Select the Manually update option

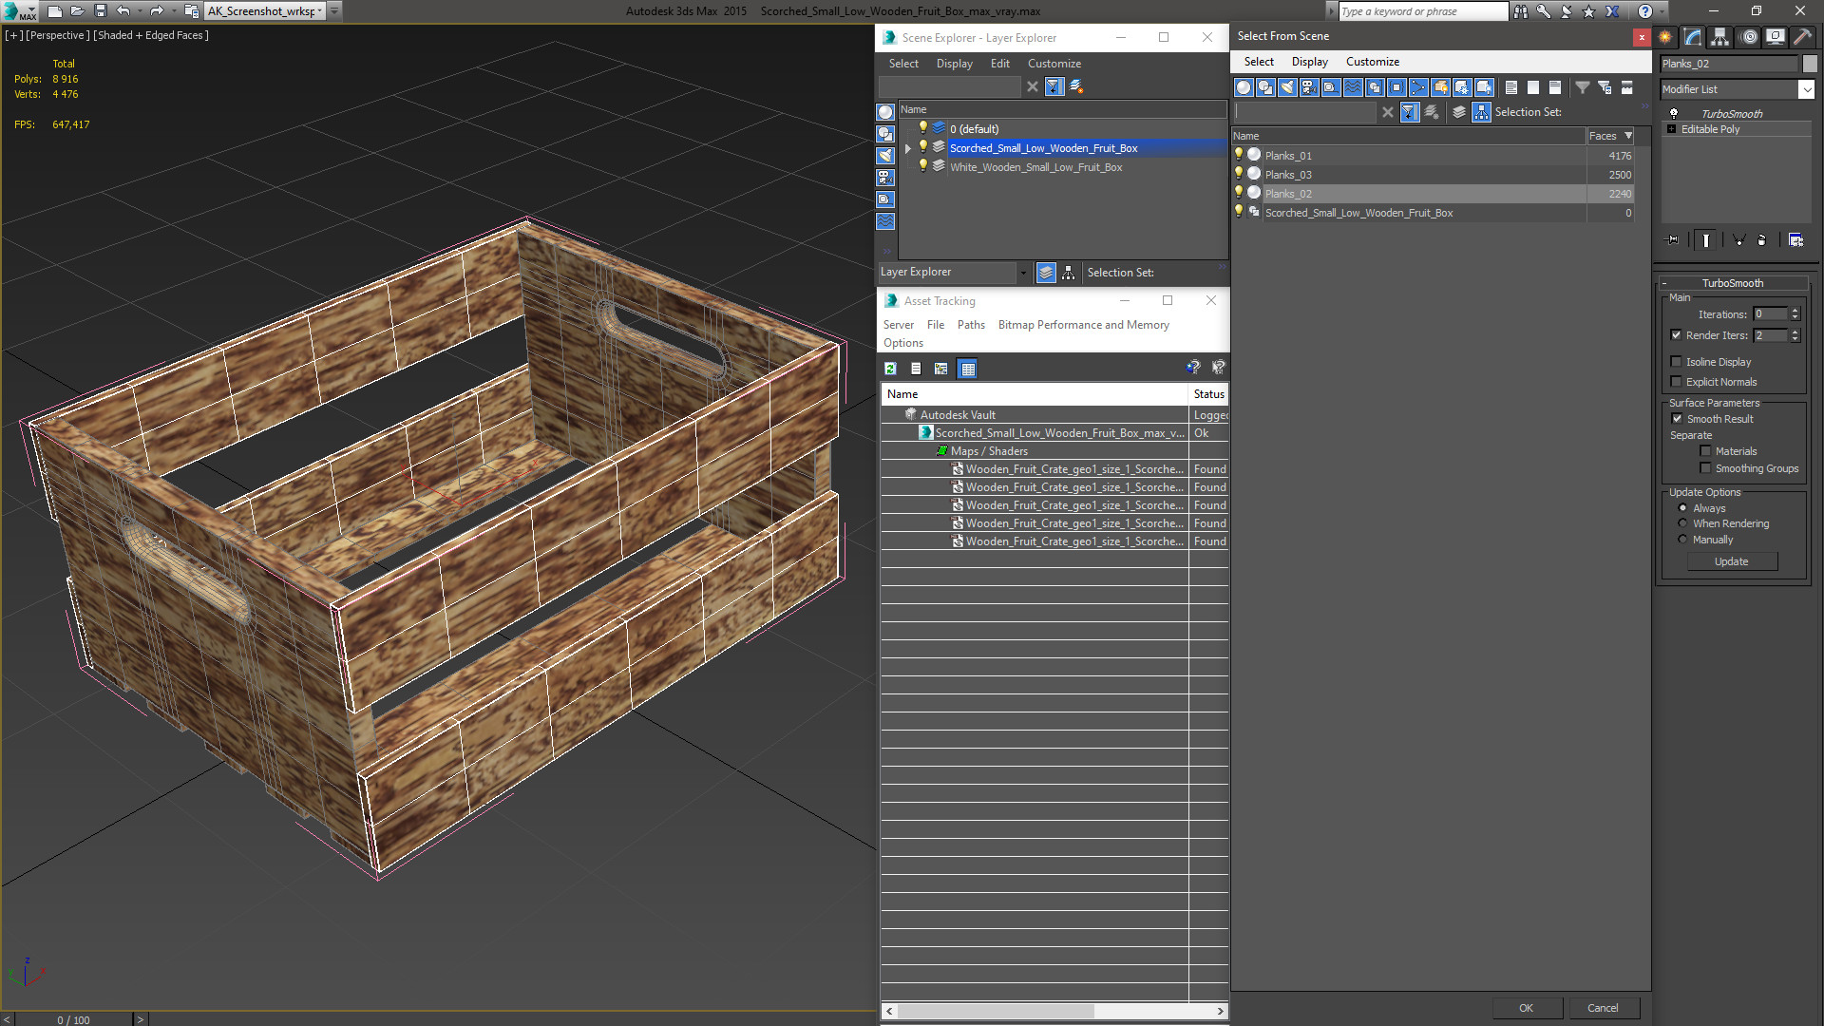[x=1682, y=540]
